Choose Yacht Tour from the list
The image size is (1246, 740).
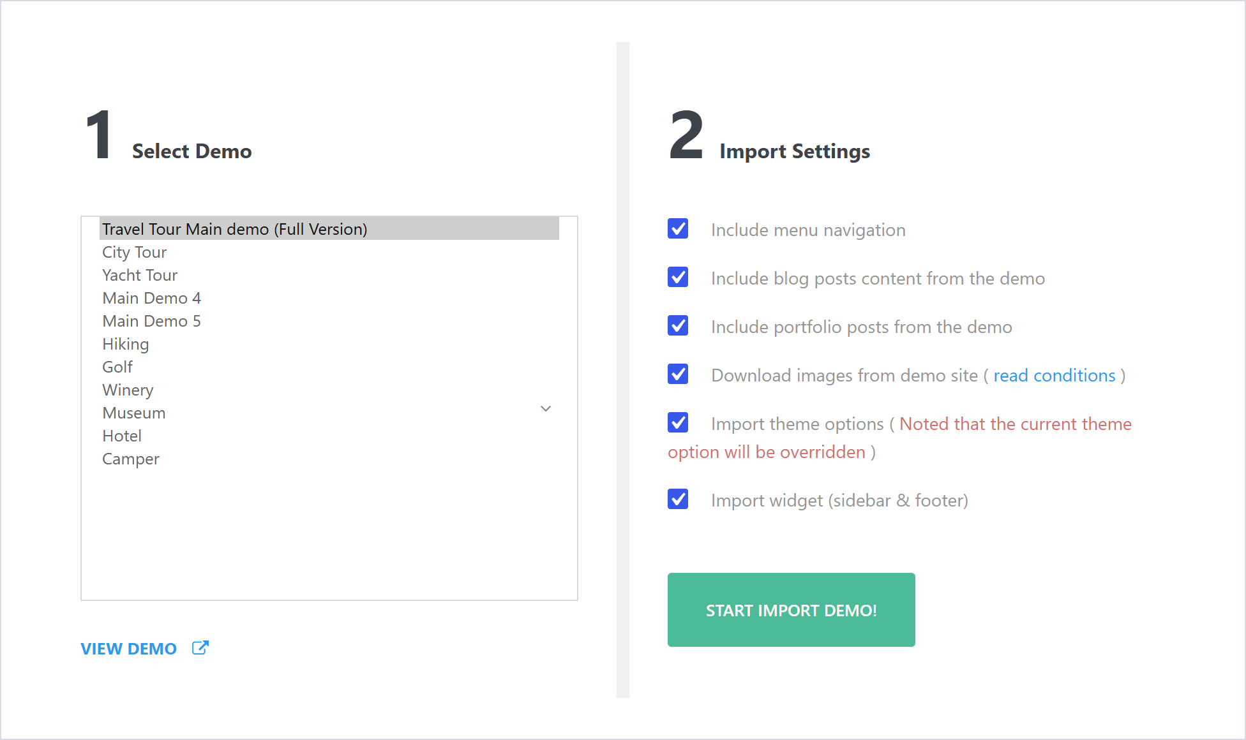[329, 274]
